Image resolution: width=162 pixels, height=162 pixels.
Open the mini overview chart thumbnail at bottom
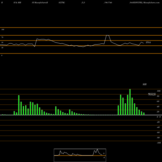tap(80, 155)
